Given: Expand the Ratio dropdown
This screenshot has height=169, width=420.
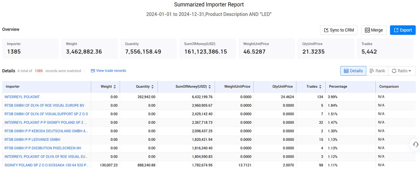Looking at the screenshot, I should click(x=402, y=71).
